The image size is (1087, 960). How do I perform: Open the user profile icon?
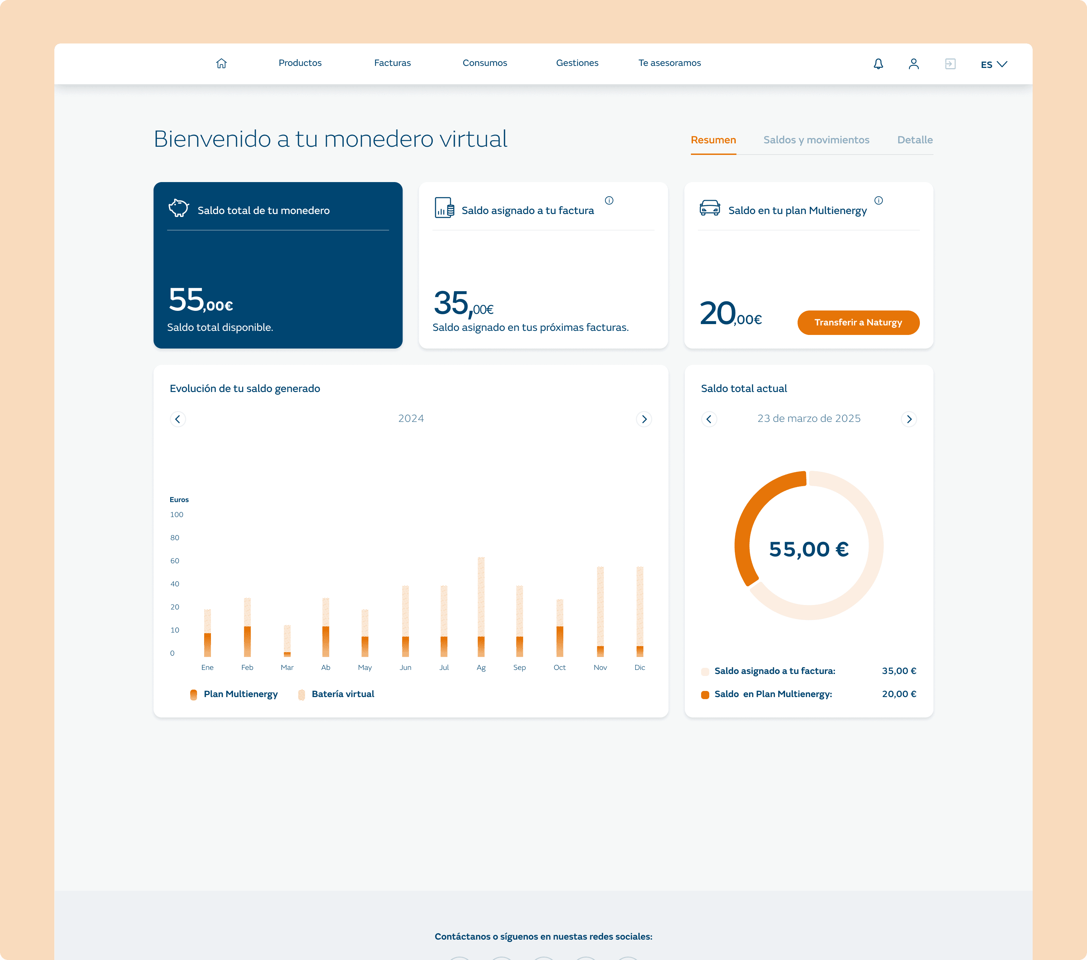914,64
